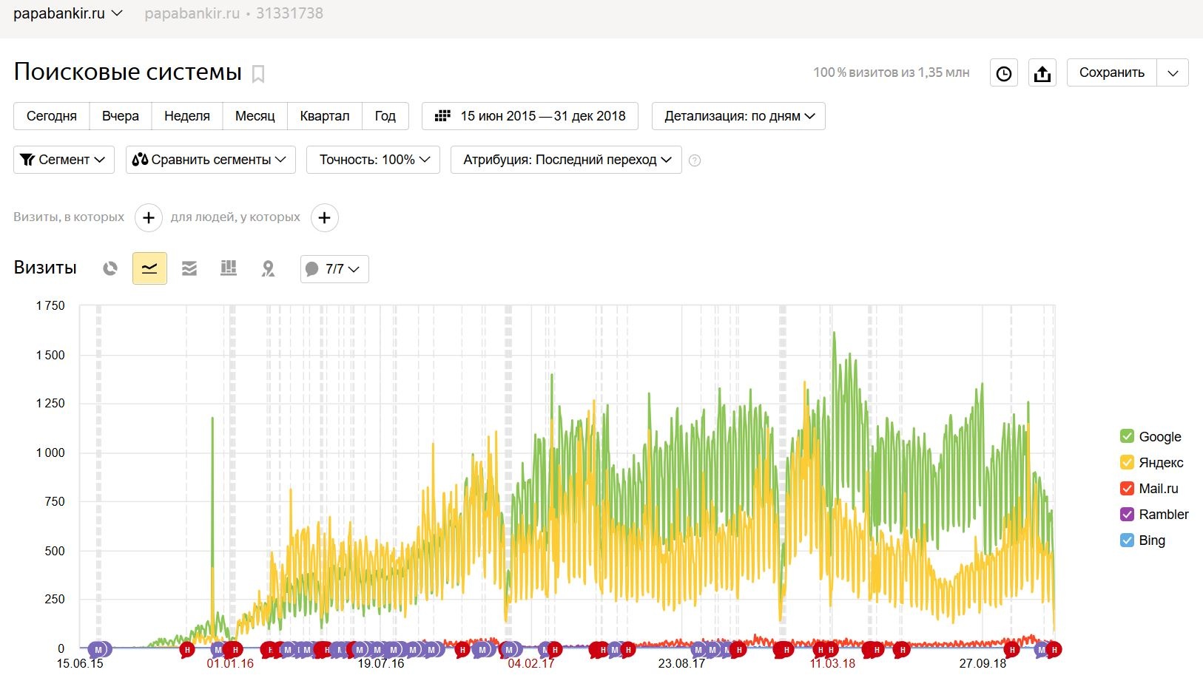Viewport: 1203px width, 678px height.
Task: Click the для людей, у которых label
Action: pos(235,217)
